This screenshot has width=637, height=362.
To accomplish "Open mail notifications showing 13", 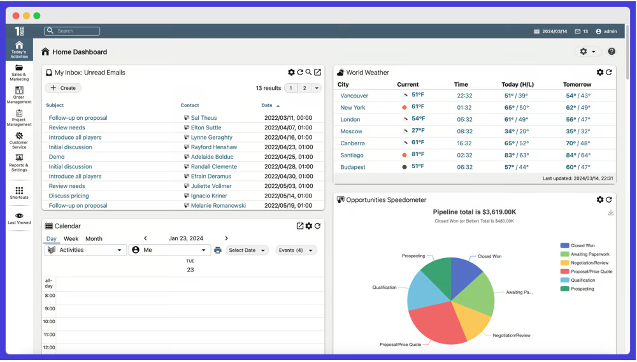I will point(582,31).
